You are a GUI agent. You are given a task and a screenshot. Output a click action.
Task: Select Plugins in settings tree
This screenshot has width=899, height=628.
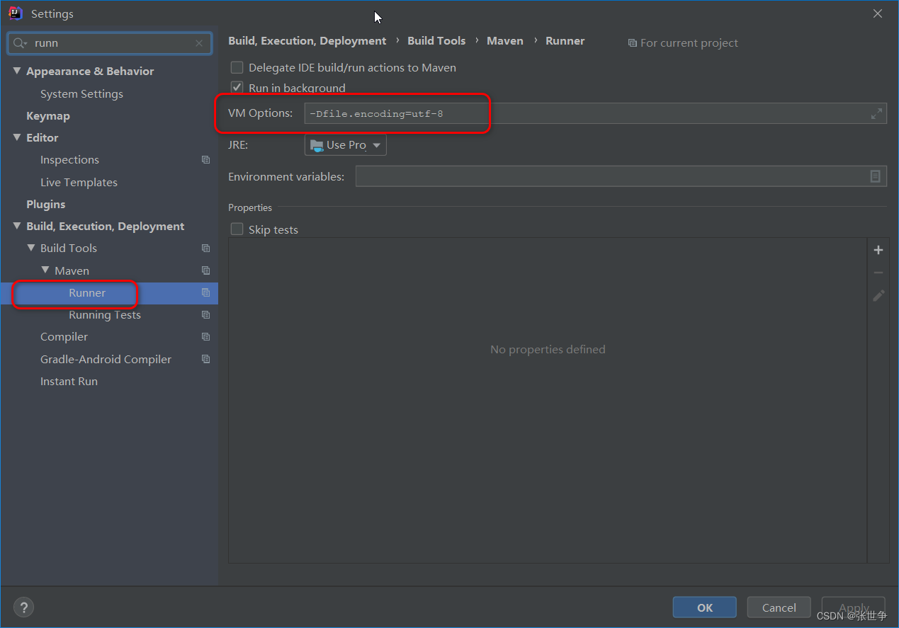pyautogui.click(x=46, y=205)
